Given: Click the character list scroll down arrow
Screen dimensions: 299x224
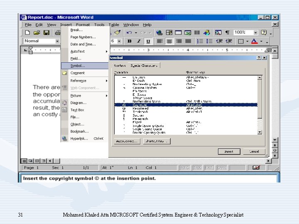Looking at the screenshot, I should click(260, 132).
